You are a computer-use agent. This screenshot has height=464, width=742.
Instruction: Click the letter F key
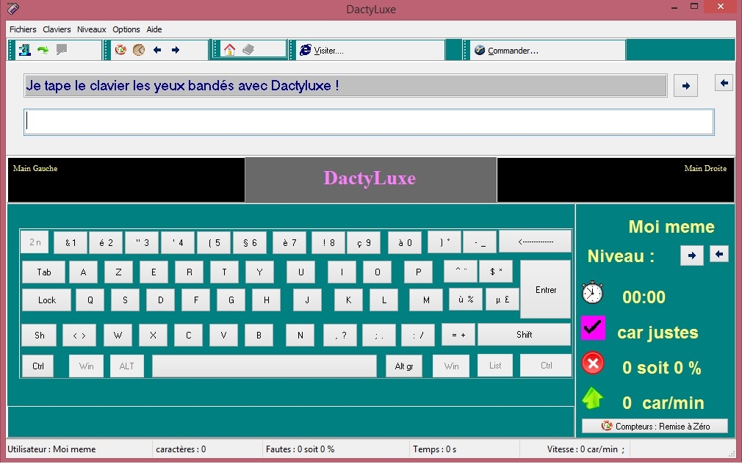tap(196, 300)
